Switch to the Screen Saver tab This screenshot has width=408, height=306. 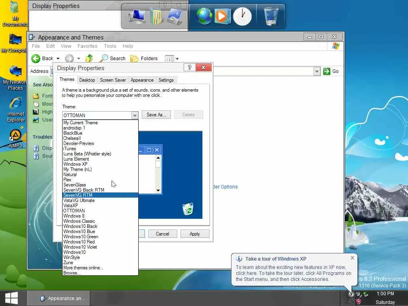113,80
